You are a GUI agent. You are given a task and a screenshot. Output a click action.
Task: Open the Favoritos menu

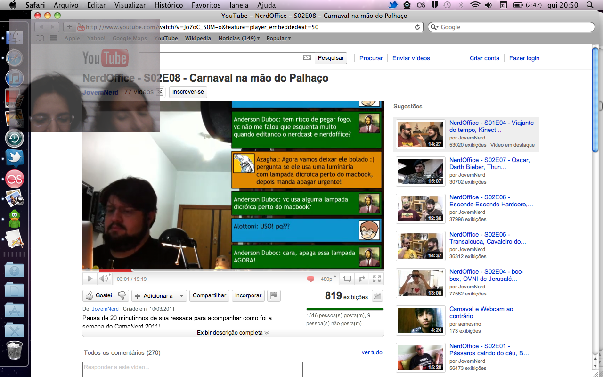tap(206, 5)
